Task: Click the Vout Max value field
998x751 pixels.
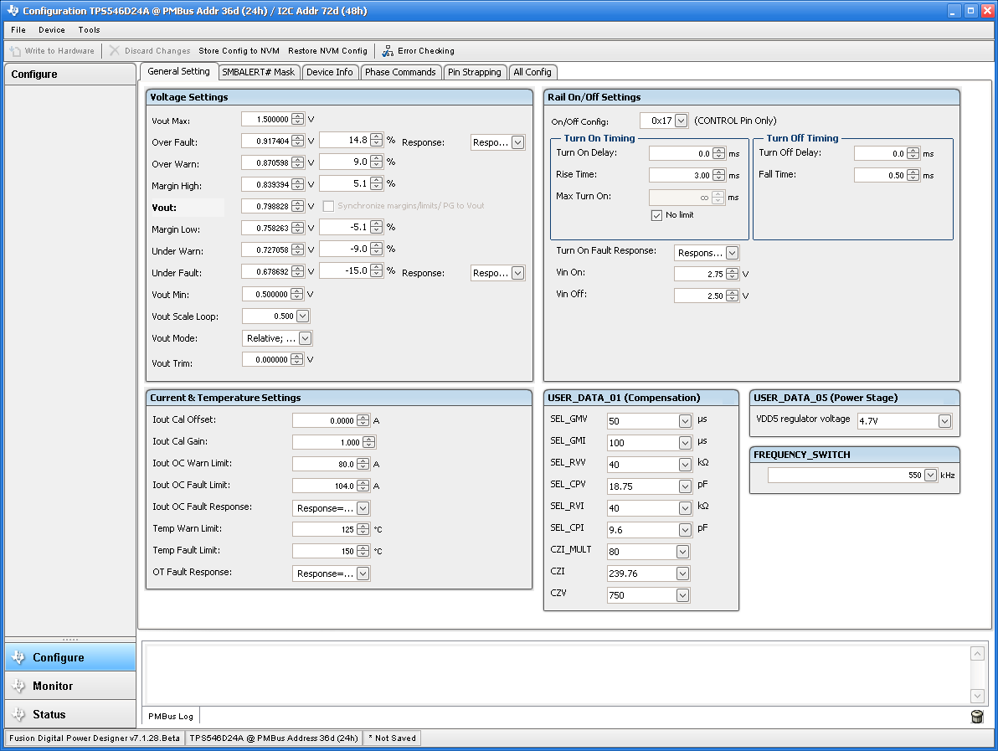Action: pyautogui.click(x=267, y=120)
